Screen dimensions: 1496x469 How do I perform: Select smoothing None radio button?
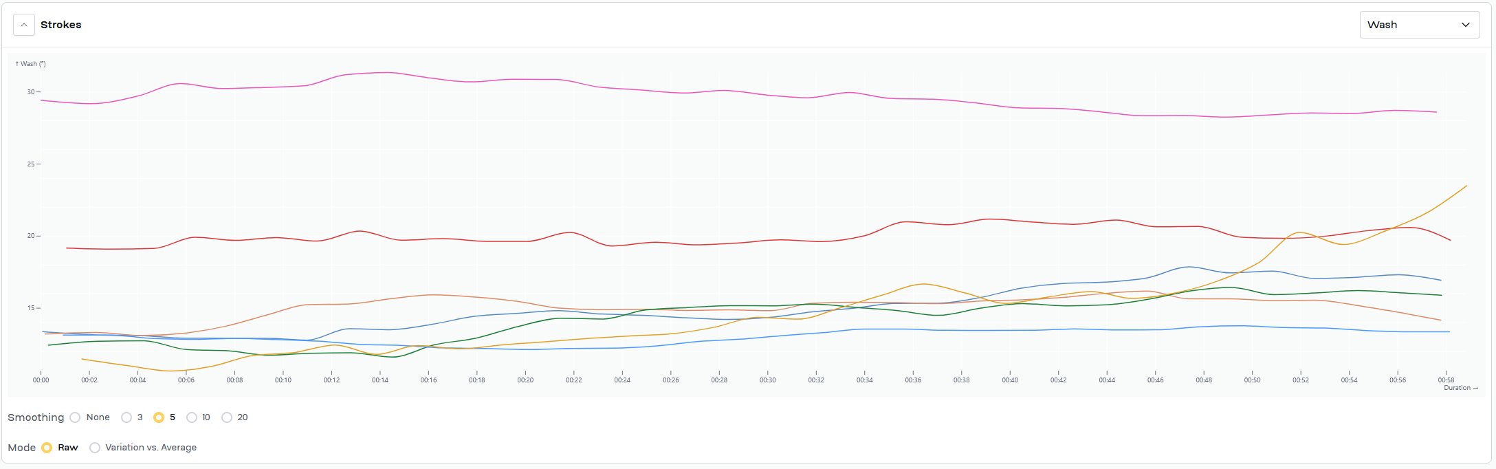pyautogui.click(x=76, y=417)
